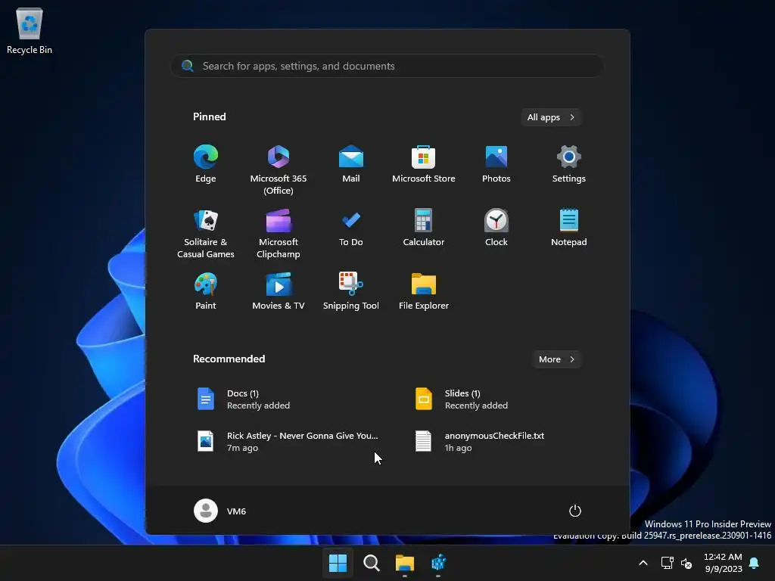Open the Mail app
The height and width of the screenshot is (581, 775).
point(351,164)
